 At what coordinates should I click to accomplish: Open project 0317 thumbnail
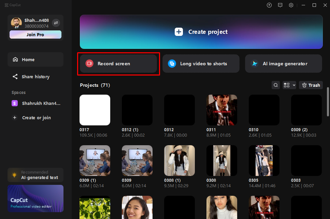(x=95, y=110)
